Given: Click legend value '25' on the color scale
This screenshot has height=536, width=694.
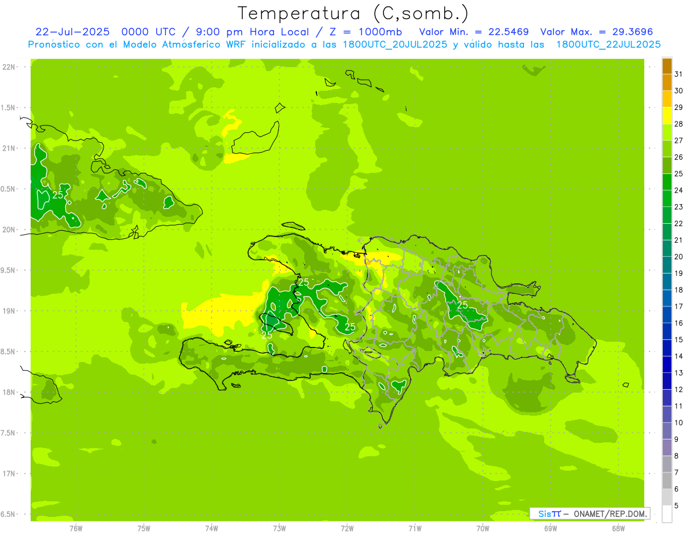Looking at the screenshot, I should [x=679, y=173].
